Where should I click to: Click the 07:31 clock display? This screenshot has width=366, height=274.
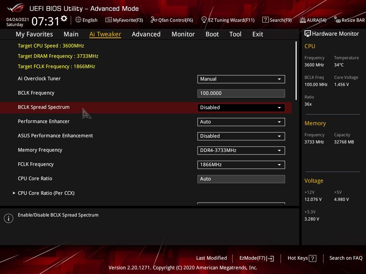pos(45,21)
